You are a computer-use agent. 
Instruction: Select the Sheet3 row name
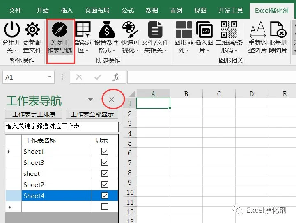[57, 162]
